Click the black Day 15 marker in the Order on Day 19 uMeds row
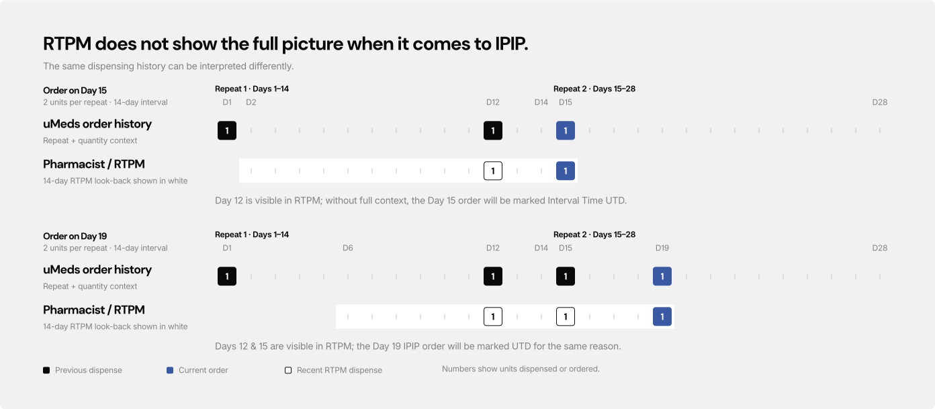Viewport: 935px width, 409px height. (x=566, y=276)
